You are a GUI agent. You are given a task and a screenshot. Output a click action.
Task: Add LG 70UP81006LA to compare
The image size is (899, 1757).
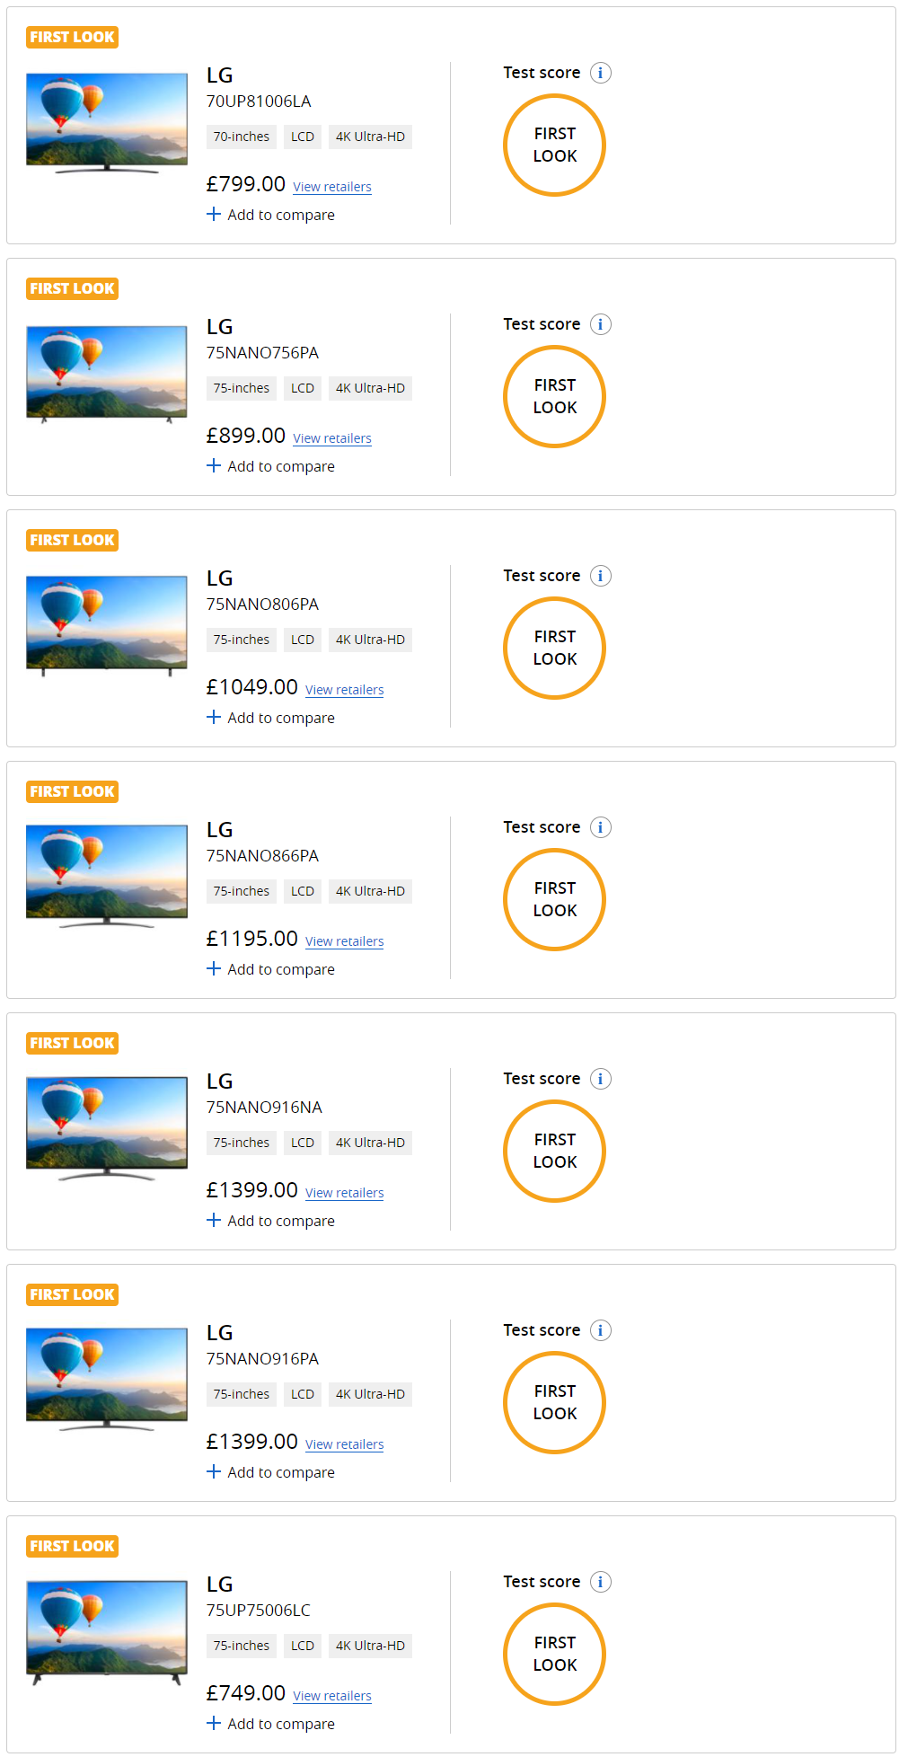pyautogui.click(x=270, y=215)
